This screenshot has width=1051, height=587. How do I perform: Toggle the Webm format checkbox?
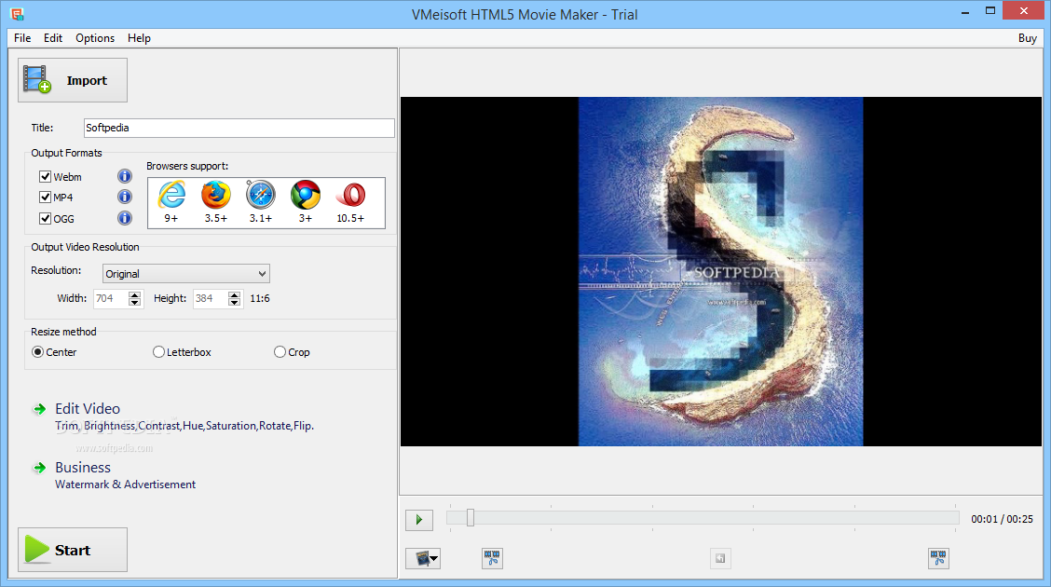45,177
